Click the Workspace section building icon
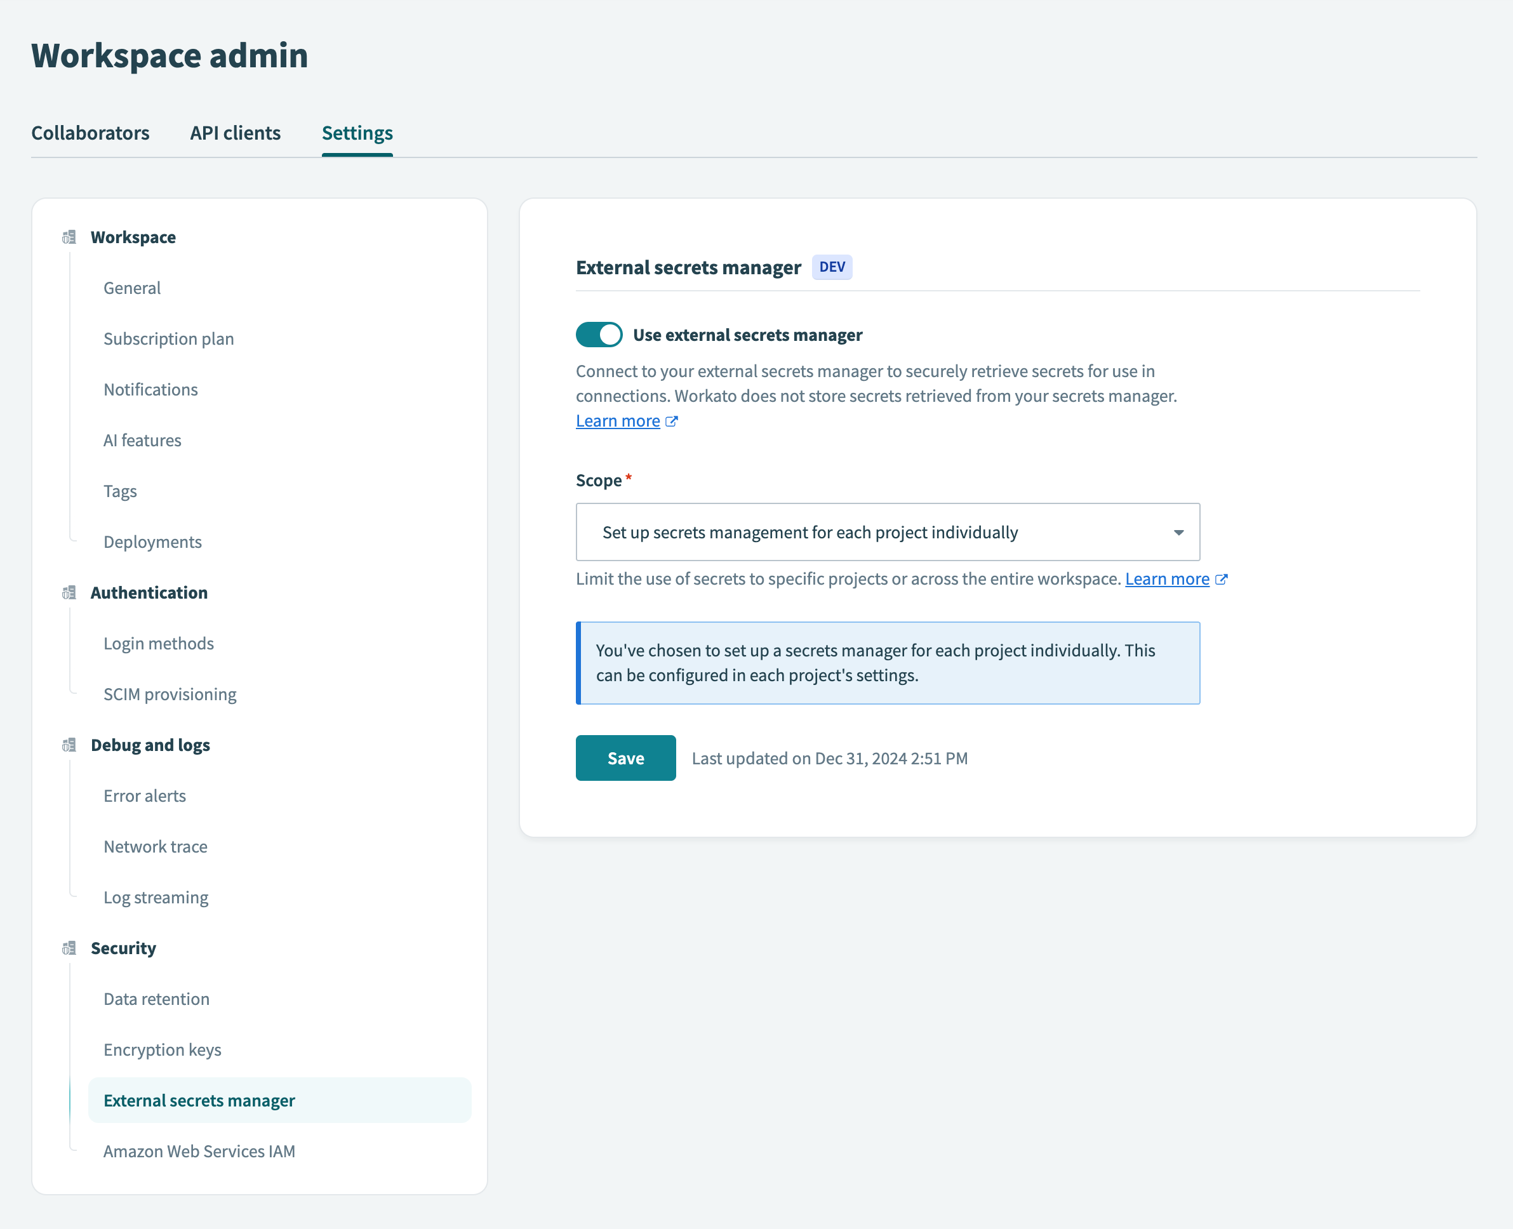Screen dimensions: 1513x1229 (x=69, y=237)
